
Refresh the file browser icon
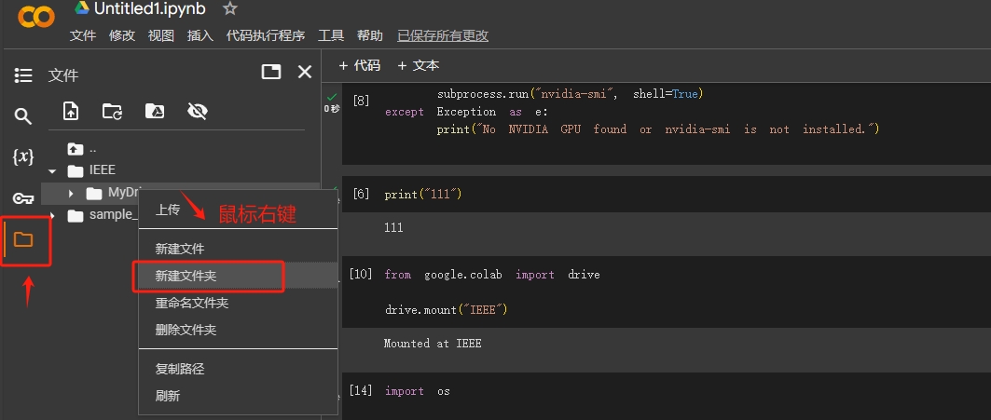[113, 111]
